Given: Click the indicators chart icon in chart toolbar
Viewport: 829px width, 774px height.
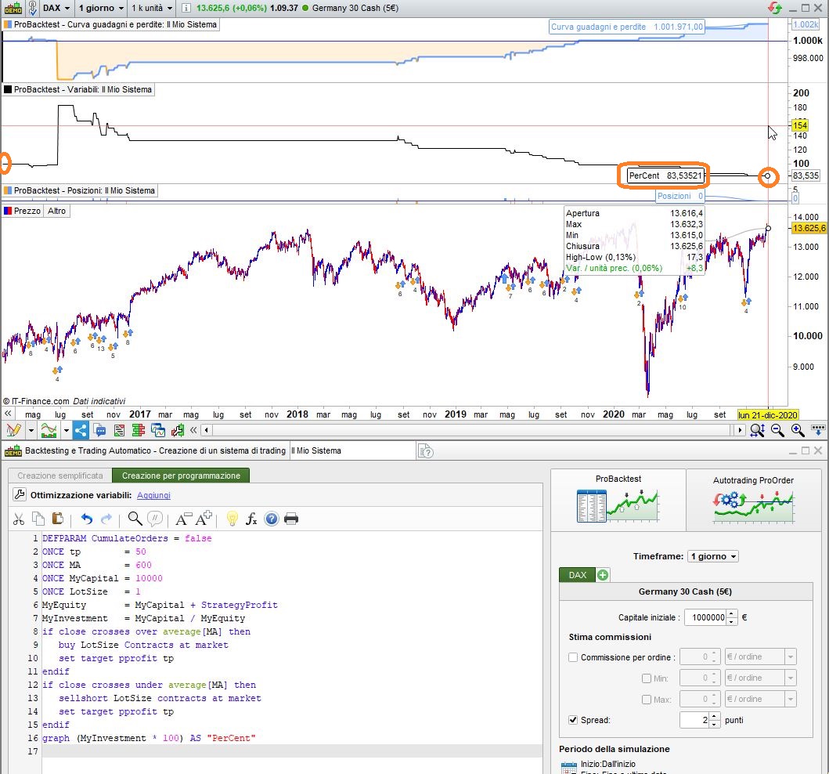Looking at the screenshot, I should coord(49,430).
